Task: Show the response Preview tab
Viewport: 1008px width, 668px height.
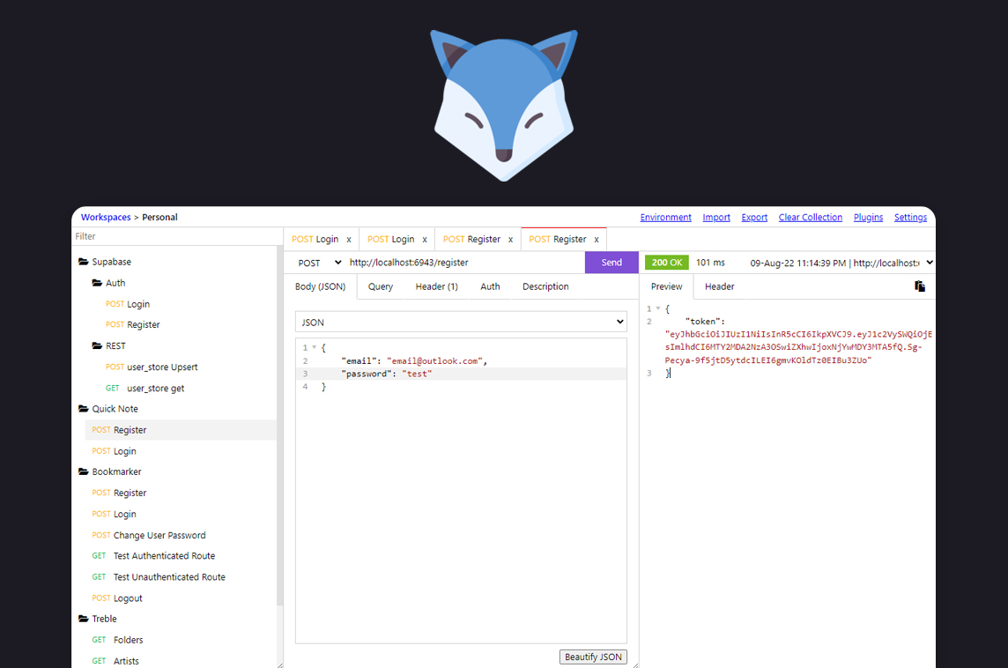Action: [x=667, y=286]
